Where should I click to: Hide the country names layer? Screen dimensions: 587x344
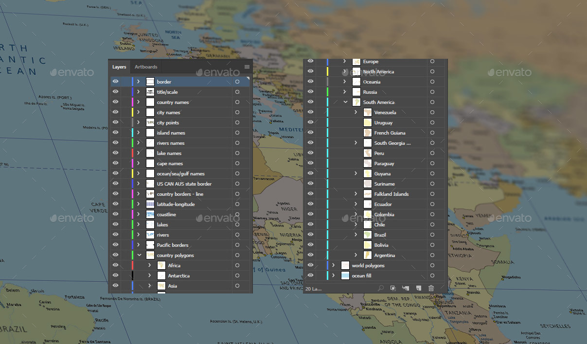click(x=115, y=102)
